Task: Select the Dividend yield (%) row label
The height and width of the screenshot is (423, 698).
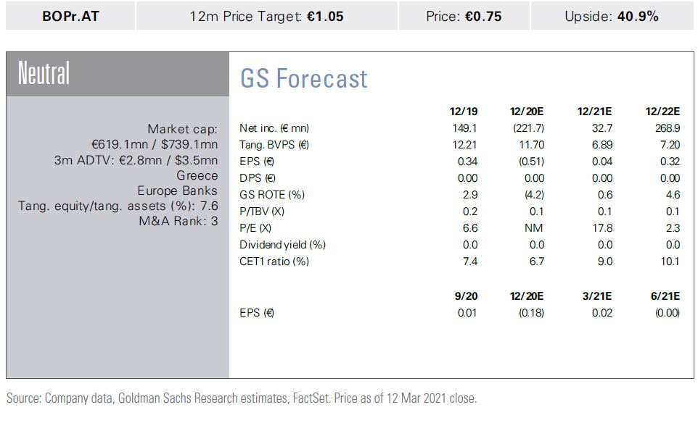Action: (x=282, y=245)
